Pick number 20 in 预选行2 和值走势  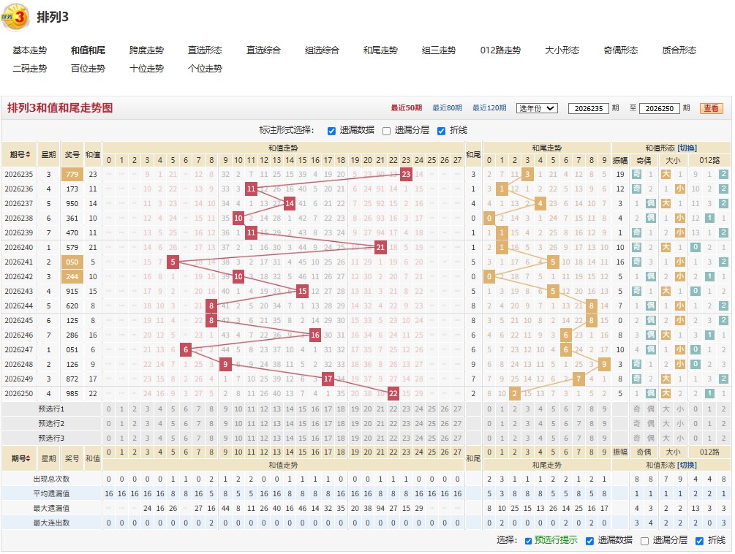click(367, 423)
